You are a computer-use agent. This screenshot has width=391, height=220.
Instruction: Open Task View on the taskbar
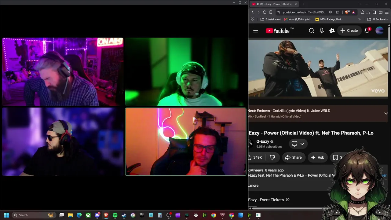(x=61, y=215)
